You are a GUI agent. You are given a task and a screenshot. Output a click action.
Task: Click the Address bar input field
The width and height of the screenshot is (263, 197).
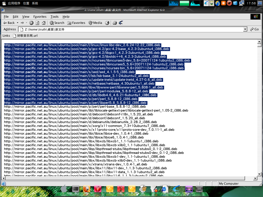point(131,29)
